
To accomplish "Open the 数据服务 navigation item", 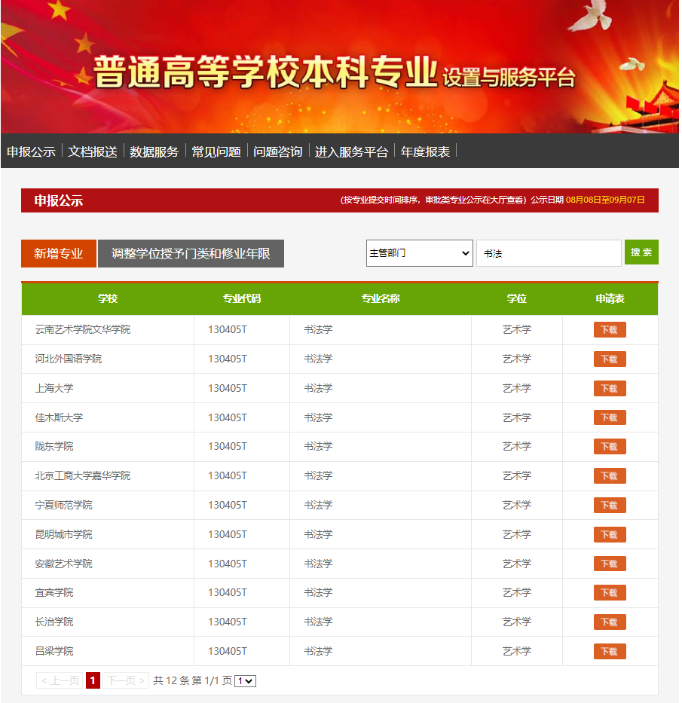I will point(154,151).
